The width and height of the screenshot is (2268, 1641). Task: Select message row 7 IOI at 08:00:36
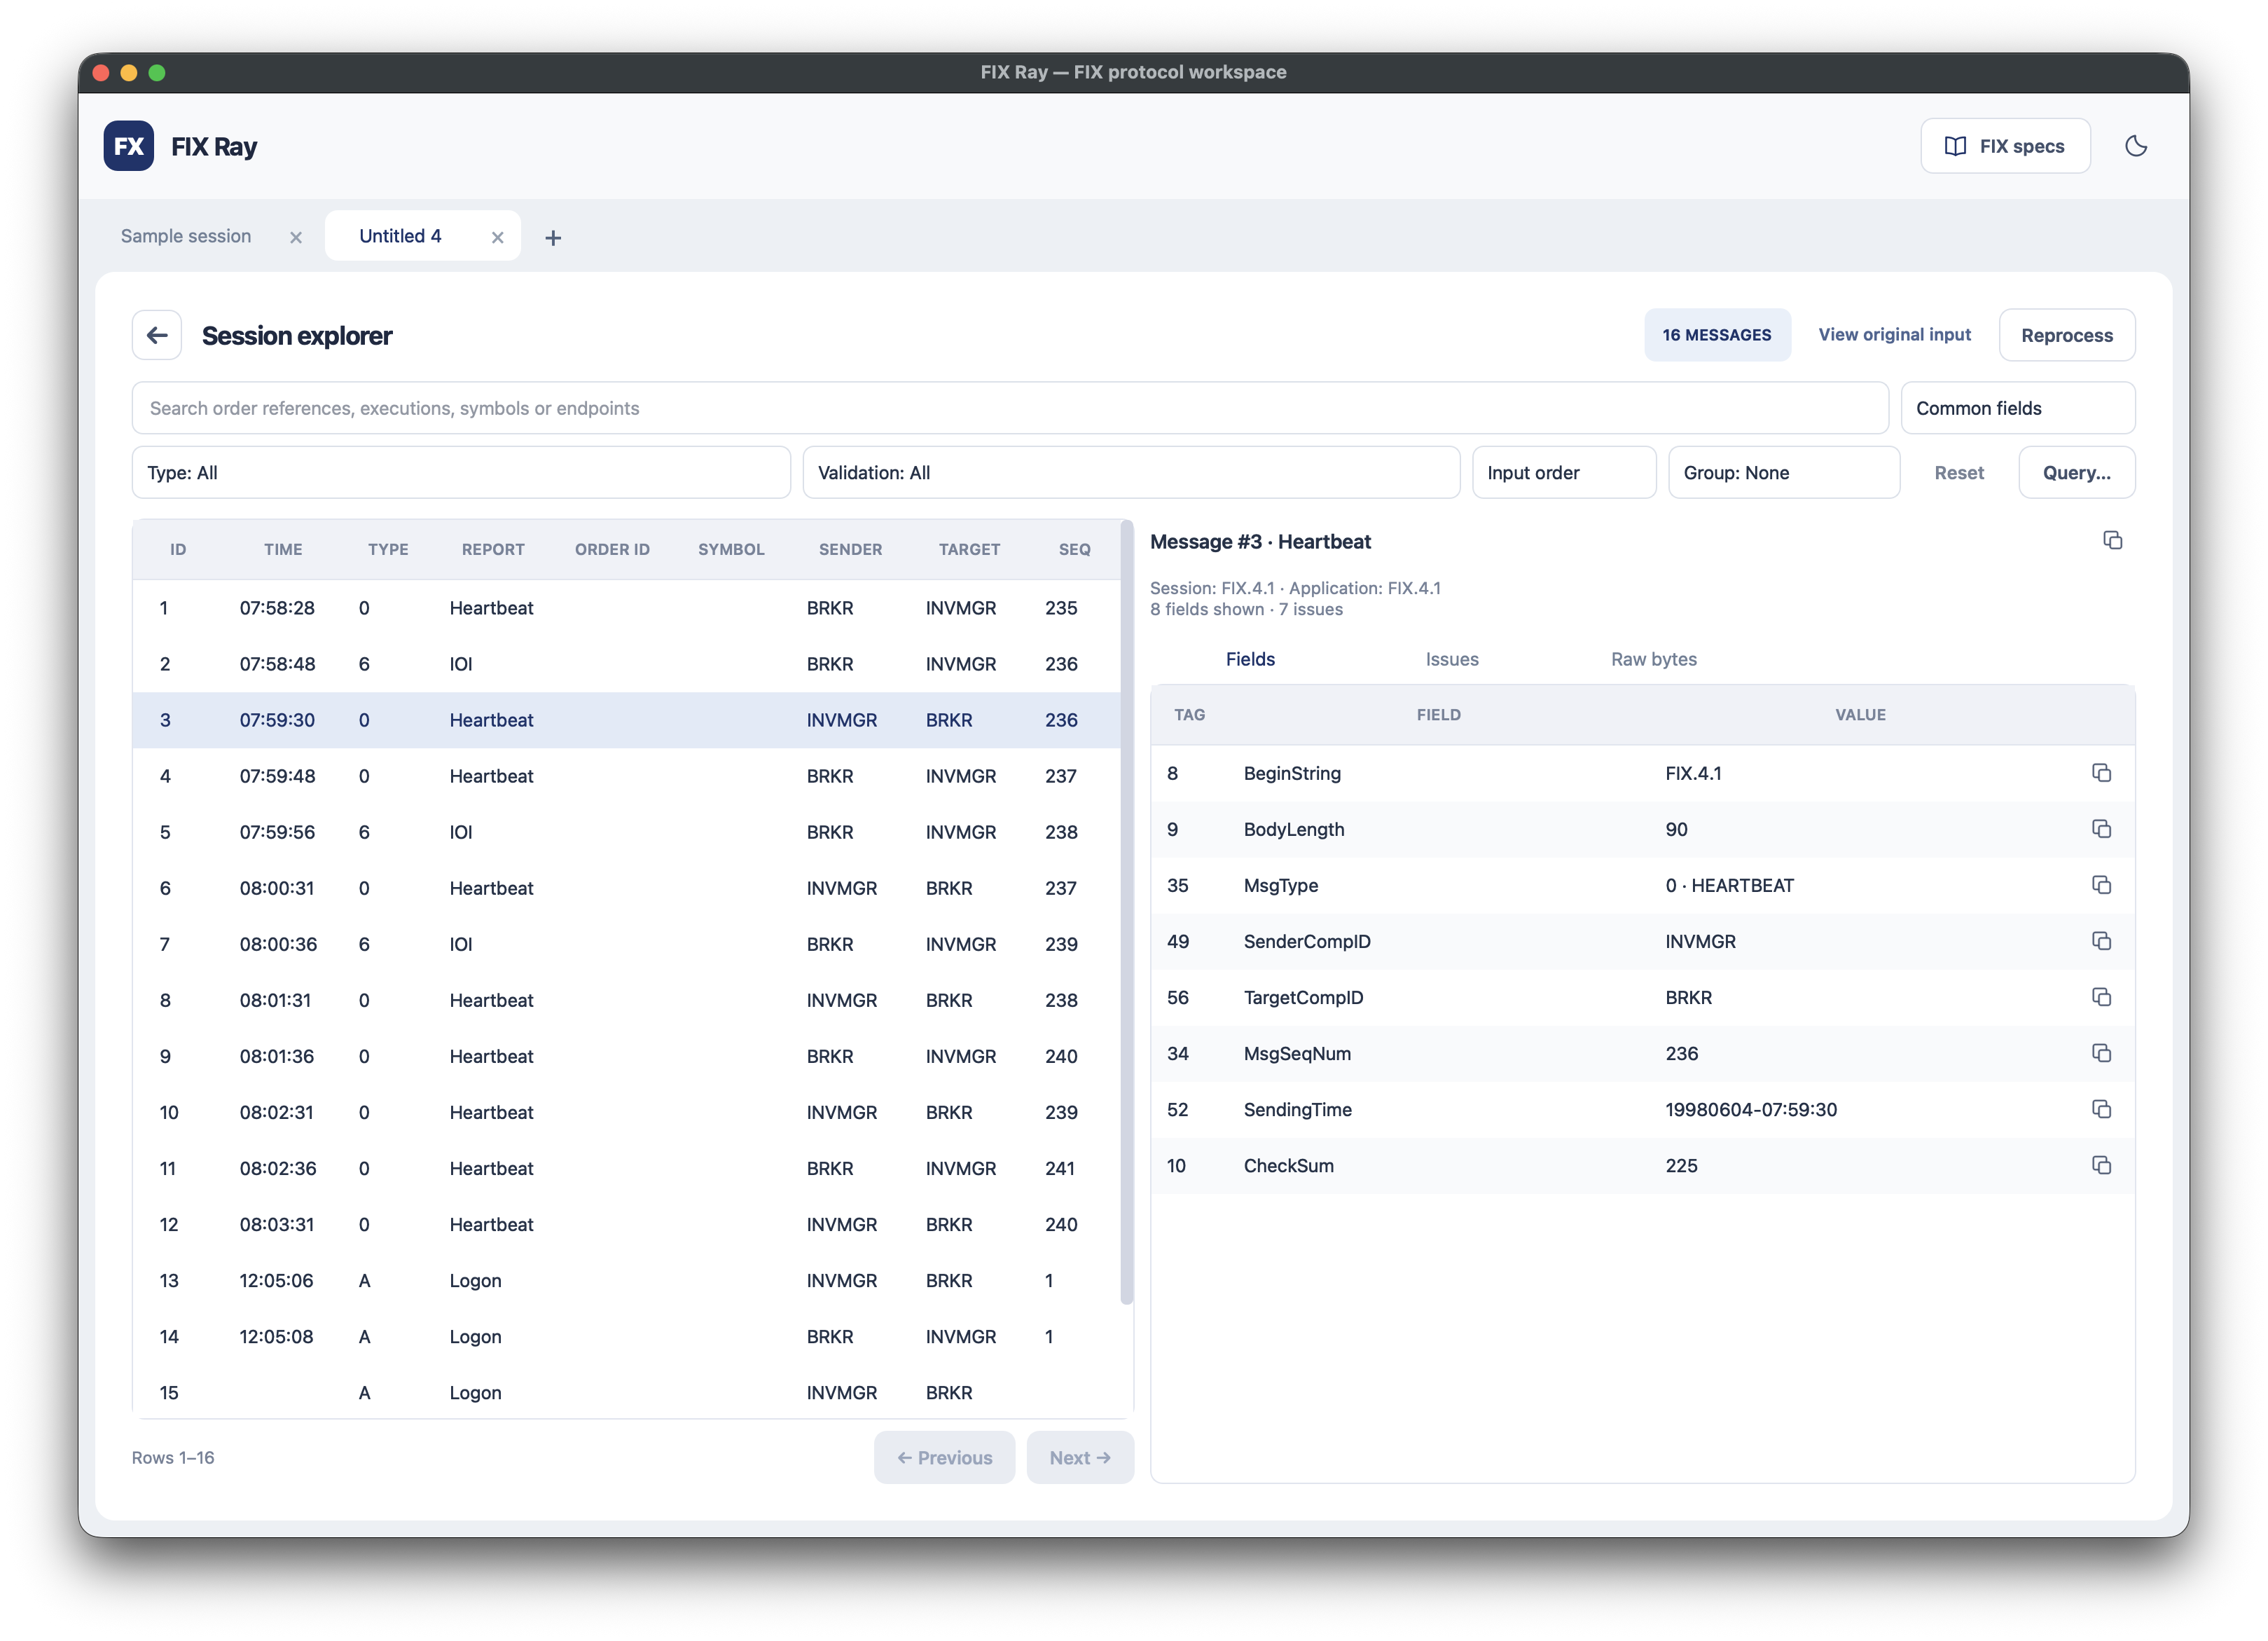coord(626,945)
